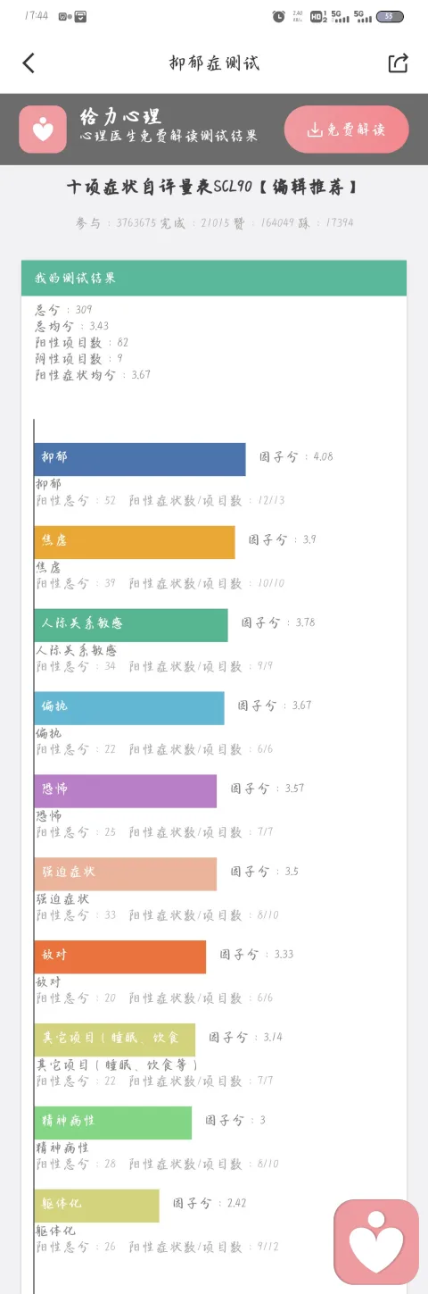Screen dimensions: 428x1294
Task: Click the 免费解读 download button
Action: tap(346, 129)
